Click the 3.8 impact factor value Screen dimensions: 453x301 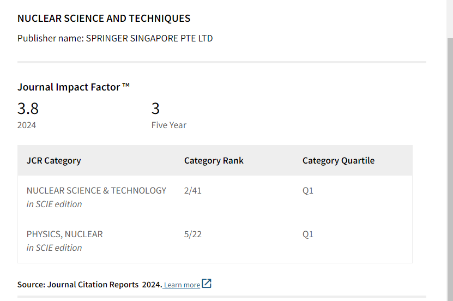(x=28, y=109)
